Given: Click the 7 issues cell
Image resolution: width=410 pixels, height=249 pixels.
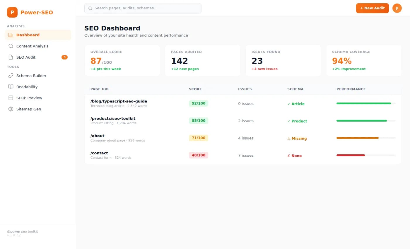Looking at the screenshot, I should click(246, 156).
